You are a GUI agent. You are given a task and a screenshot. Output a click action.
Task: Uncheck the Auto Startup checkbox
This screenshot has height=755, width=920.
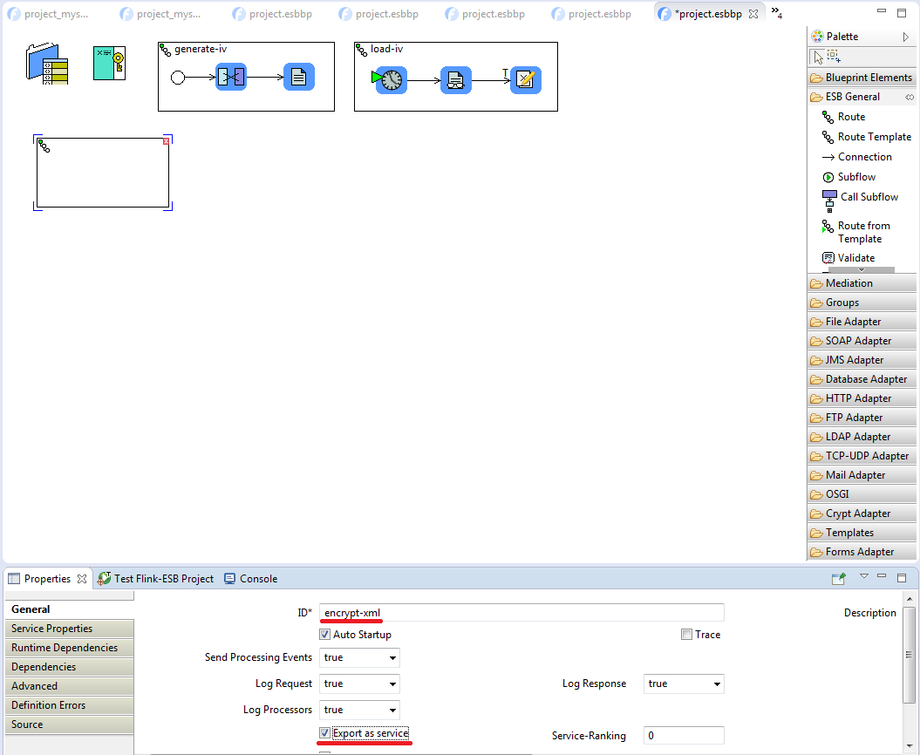tap(325, 635)
